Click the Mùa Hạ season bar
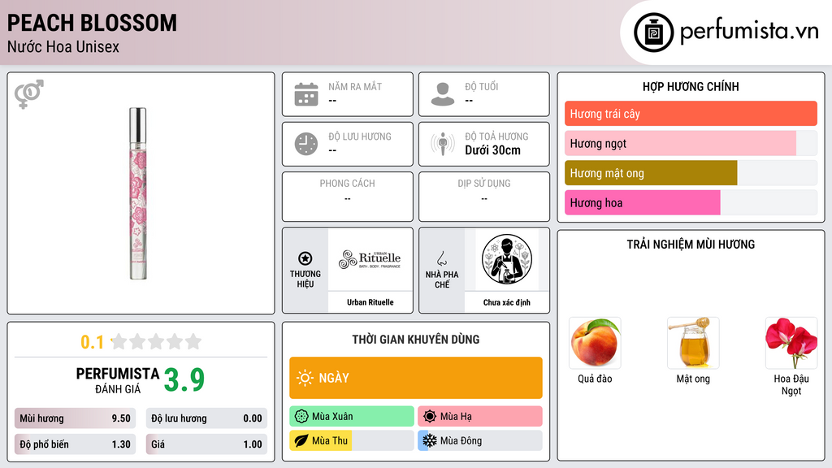 tap(480, 417)
